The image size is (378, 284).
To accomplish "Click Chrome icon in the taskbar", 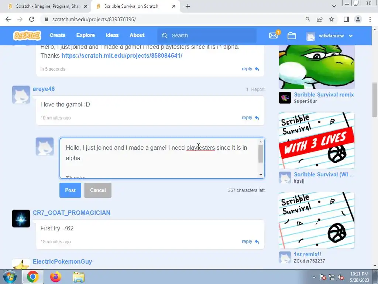I will point(33,277).
